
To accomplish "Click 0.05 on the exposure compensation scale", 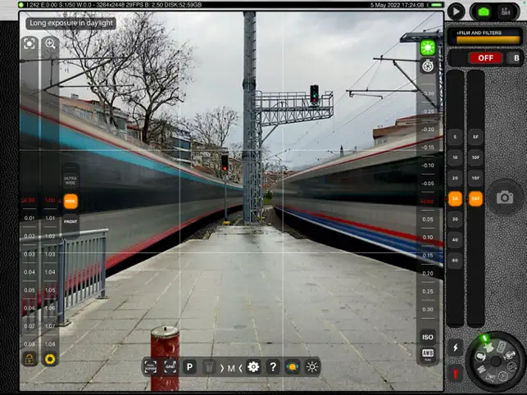I will [x=428, y=220].
